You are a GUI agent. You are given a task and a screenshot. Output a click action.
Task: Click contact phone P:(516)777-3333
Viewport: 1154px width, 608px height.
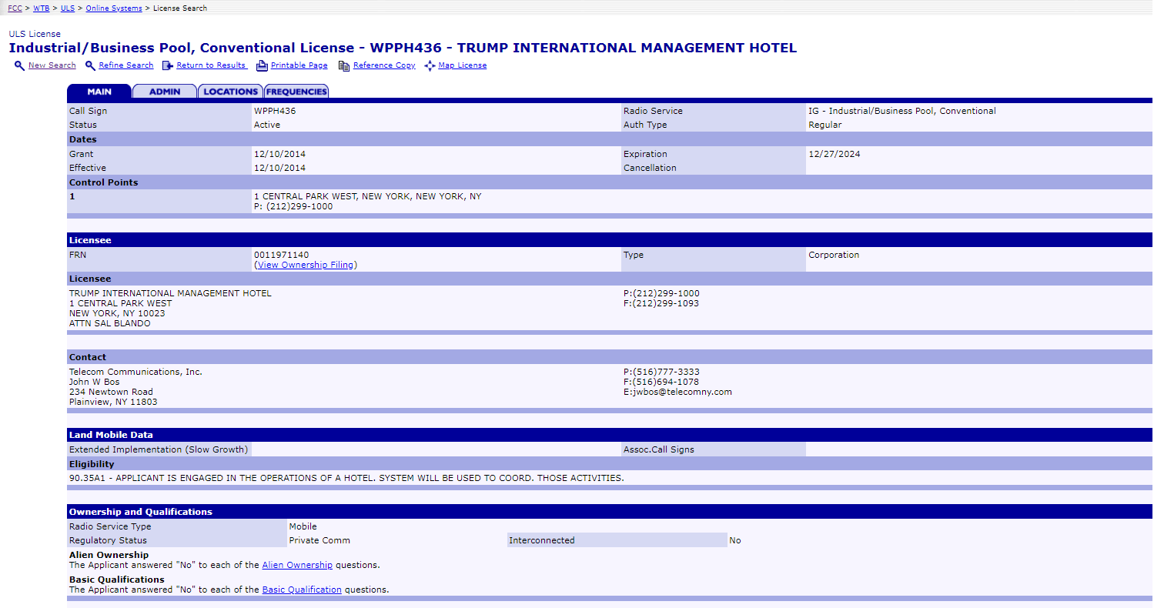(661, 372)
